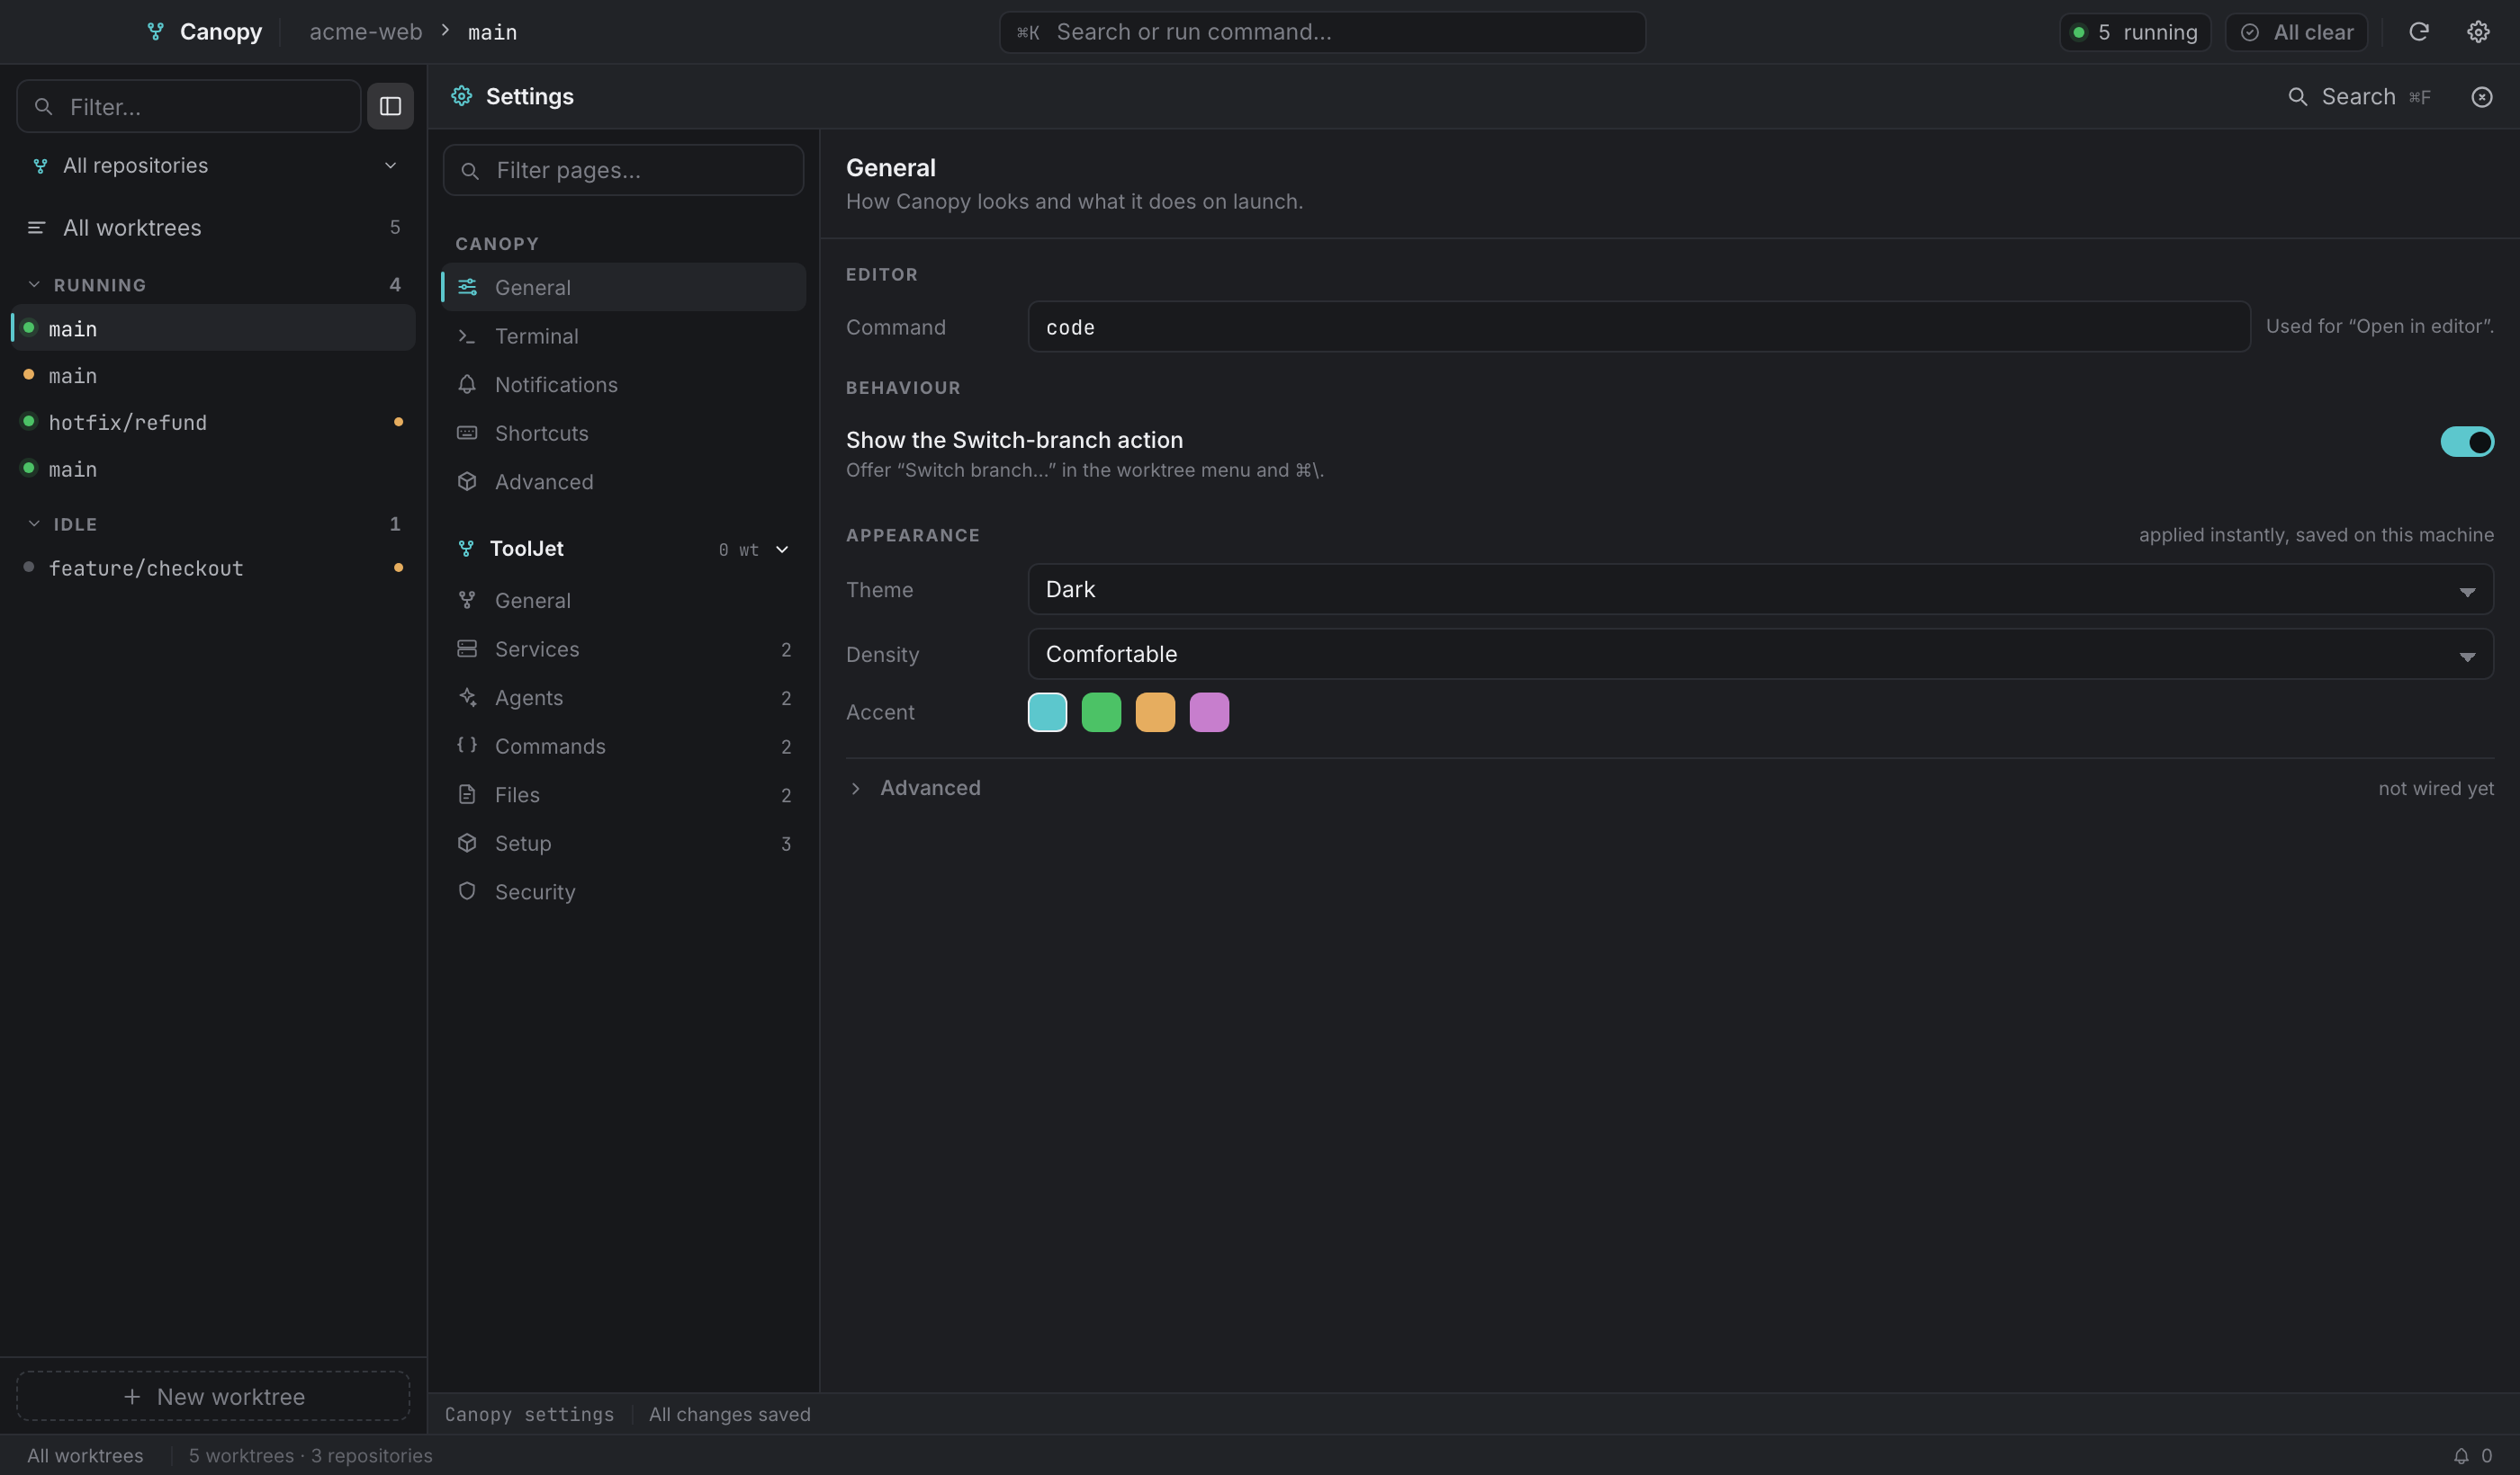Select the hotfix/refund worktree

click(x=214, y=422)
